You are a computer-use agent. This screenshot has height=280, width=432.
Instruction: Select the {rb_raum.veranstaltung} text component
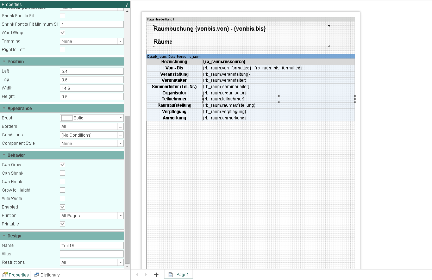[x=278, y=74]
